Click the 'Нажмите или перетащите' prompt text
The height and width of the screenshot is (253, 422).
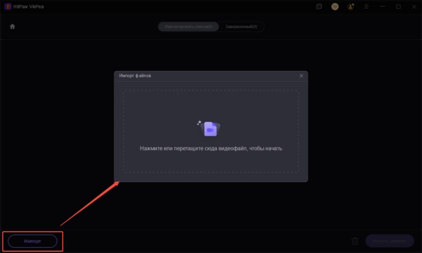[210, 148]
